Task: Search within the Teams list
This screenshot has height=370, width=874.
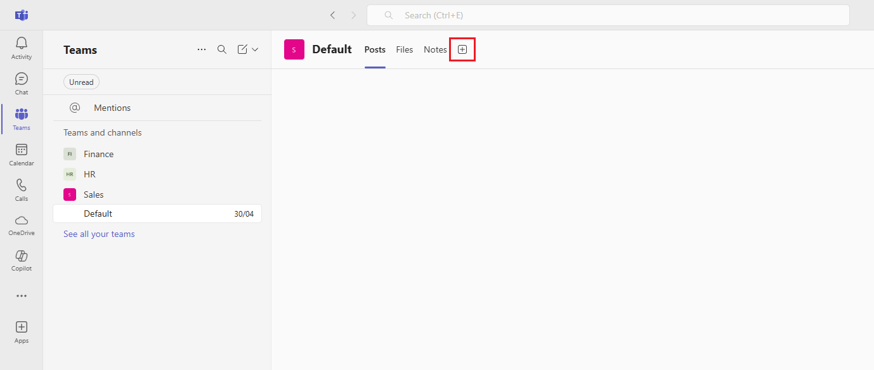Action: point(222,49)
